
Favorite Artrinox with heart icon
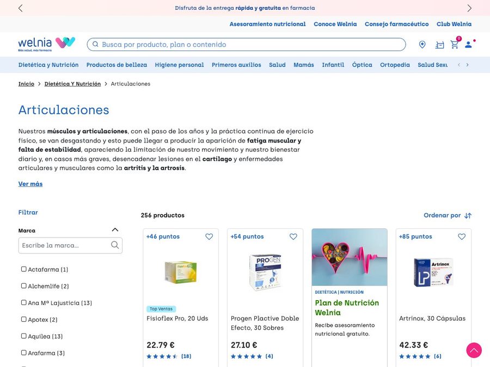[462, 237]
